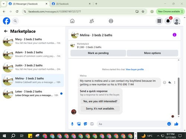Install app icon in address bar
This screenshot has height=139, width=186.
[x=137, y=12]
